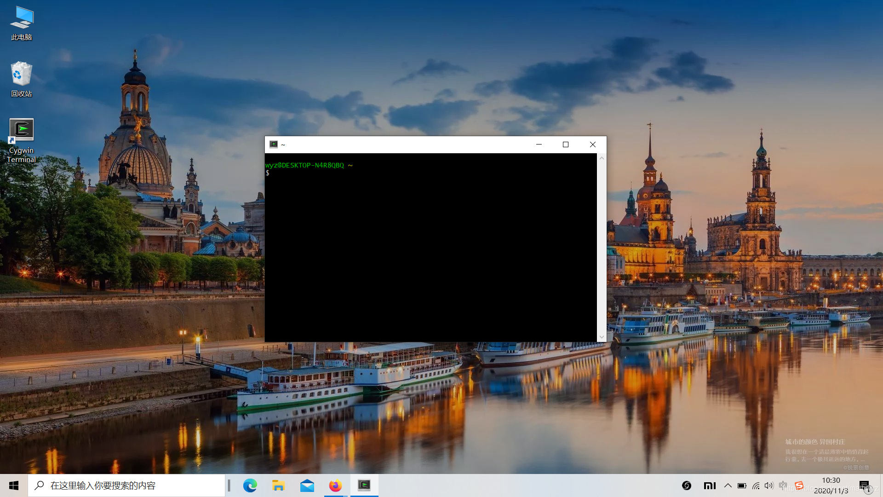This screenshot has height=497, width=883.
Task: Click battery status tray icon
Action: click(x=742, y=485)
